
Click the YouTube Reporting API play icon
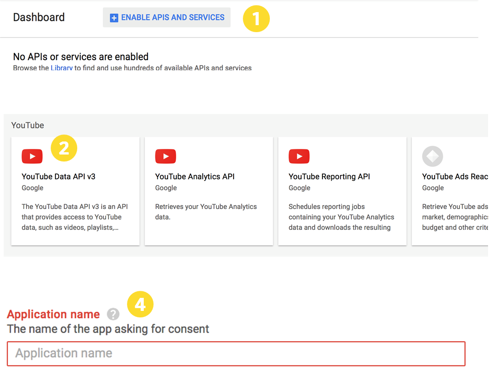pyautogui.click(x=299, y=156)
